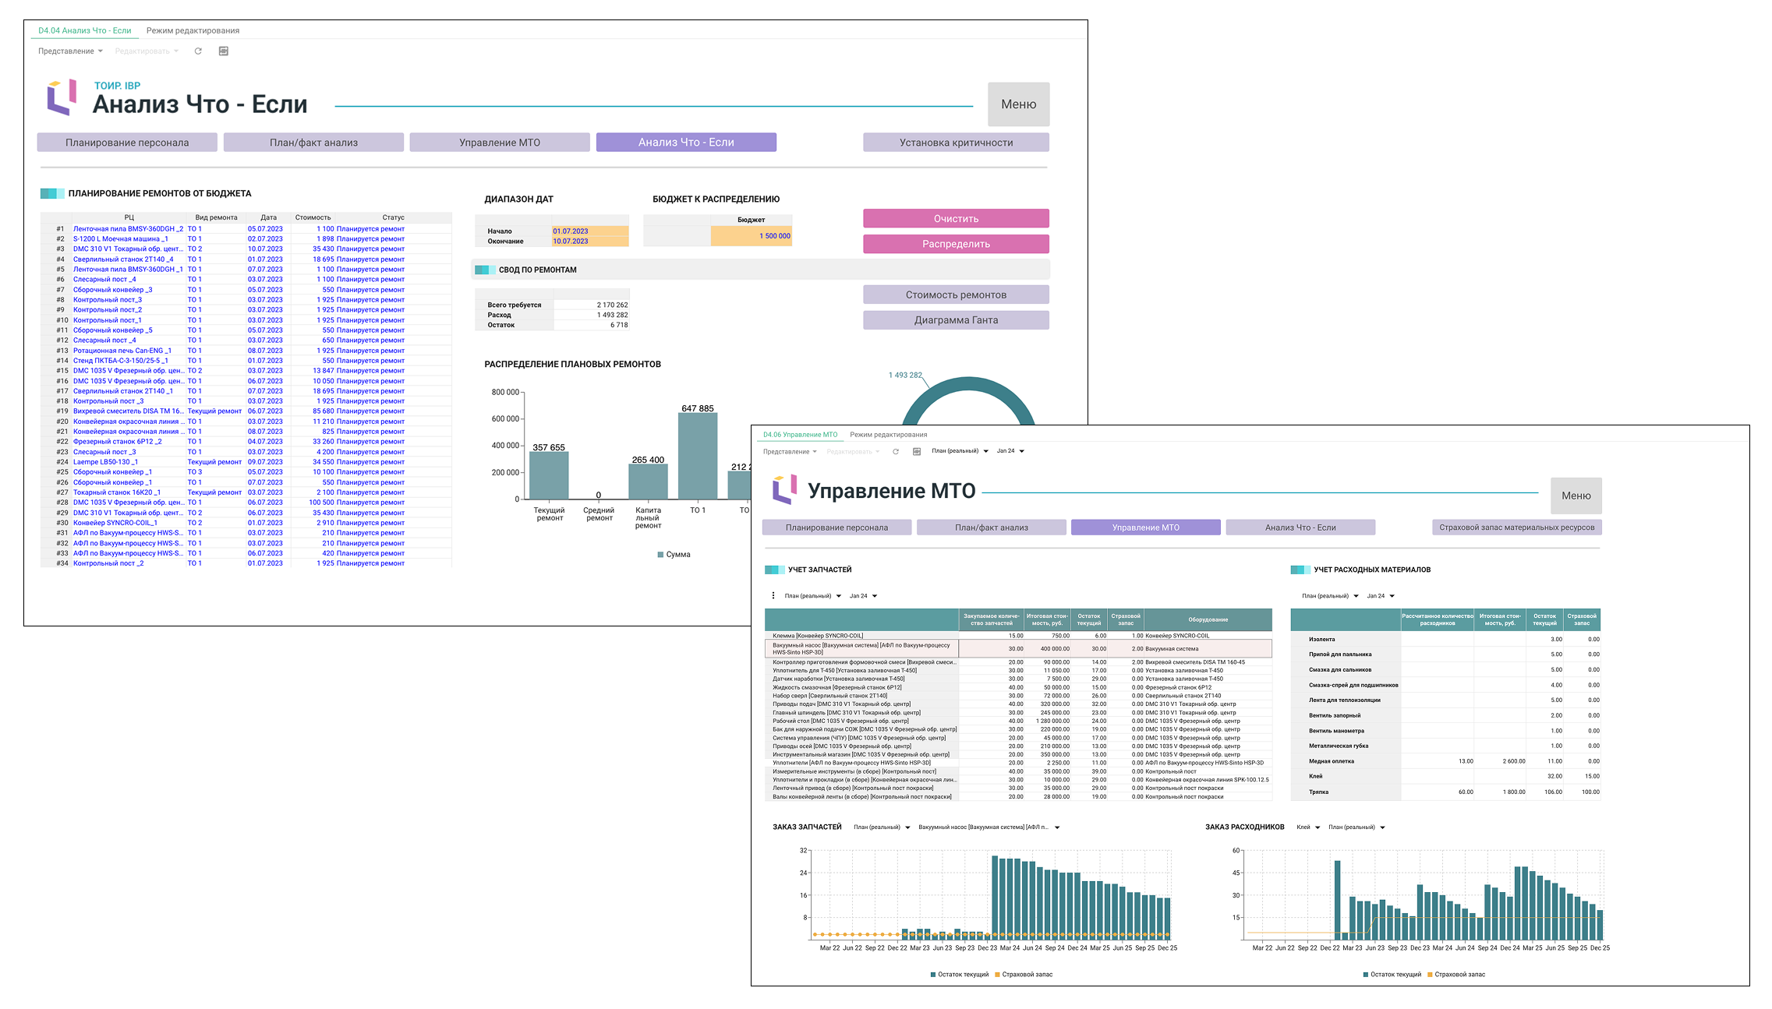Click the Управление МТО page logo
The image size is (1772, 1009).
click(x=784, y=490)
